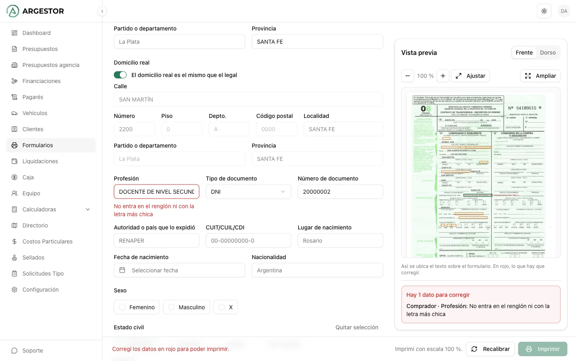Collapse the sidebar with the chevron button

point(102,11)
